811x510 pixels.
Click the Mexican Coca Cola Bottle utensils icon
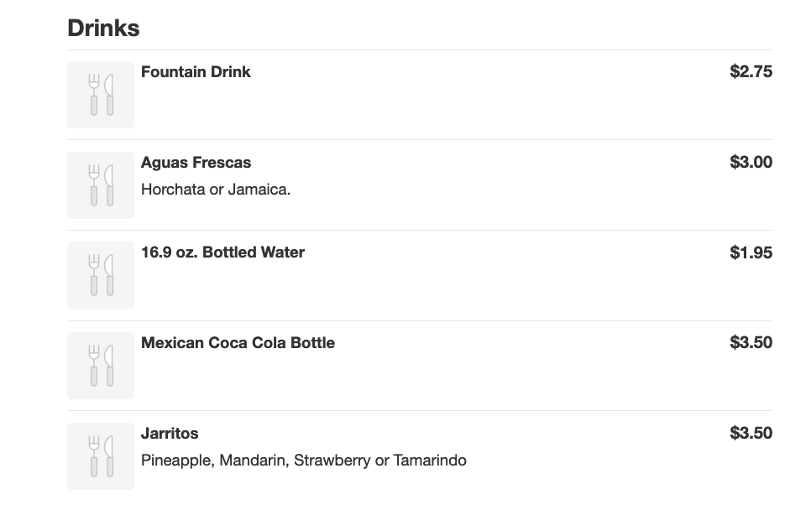(101, 366)
